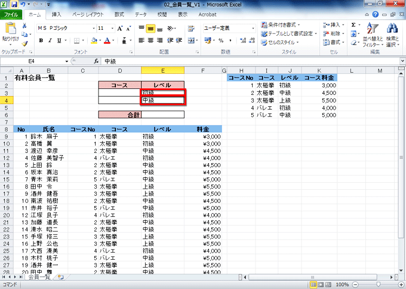The image size is (406, 289).
Task: Apply the red font color A
Action: (107, 41)
